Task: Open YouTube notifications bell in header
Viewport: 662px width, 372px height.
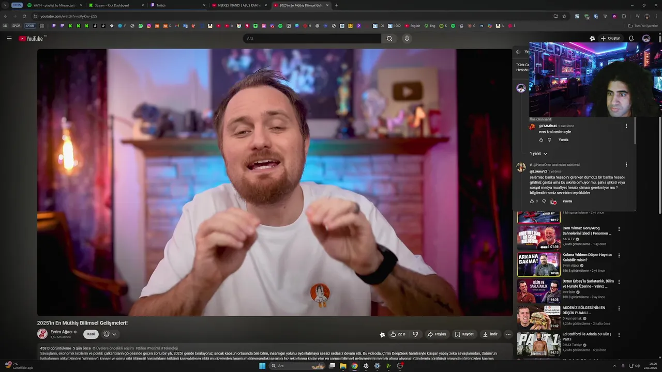Action: coord(631,38)
